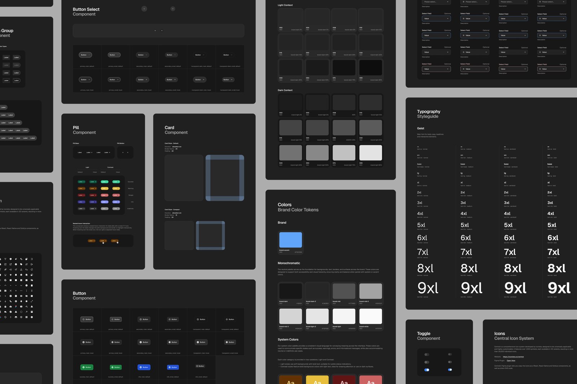The height and width of the screenshot is (384, 577).
Task: Click 'secondary, small, default' button in Button Component
Action: [173, 319]
